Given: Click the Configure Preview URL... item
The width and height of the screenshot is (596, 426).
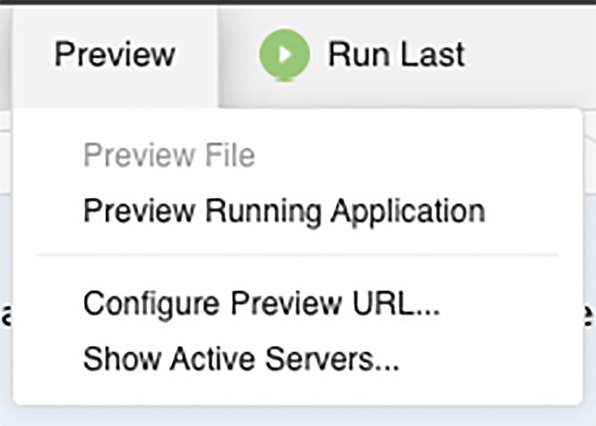Looking at the screenshot, I should [262, 304].
